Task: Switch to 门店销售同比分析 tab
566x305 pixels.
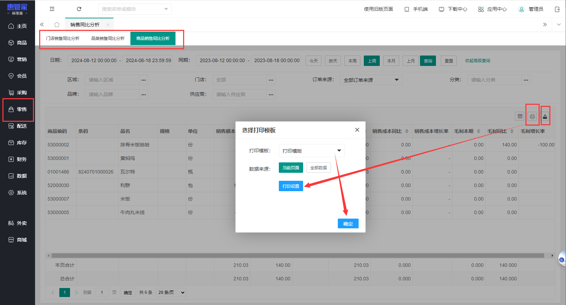Action: point(63,38)
